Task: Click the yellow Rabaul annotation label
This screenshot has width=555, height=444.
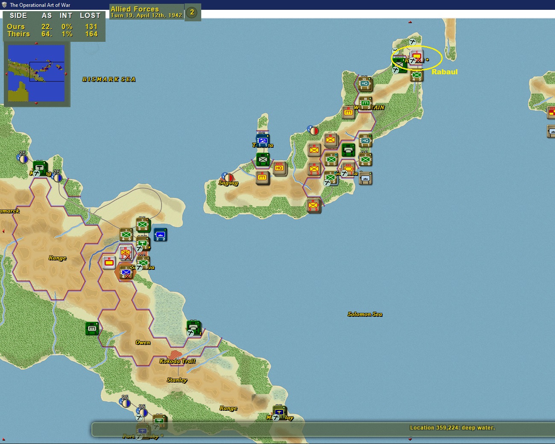Action: click(444, 72)
